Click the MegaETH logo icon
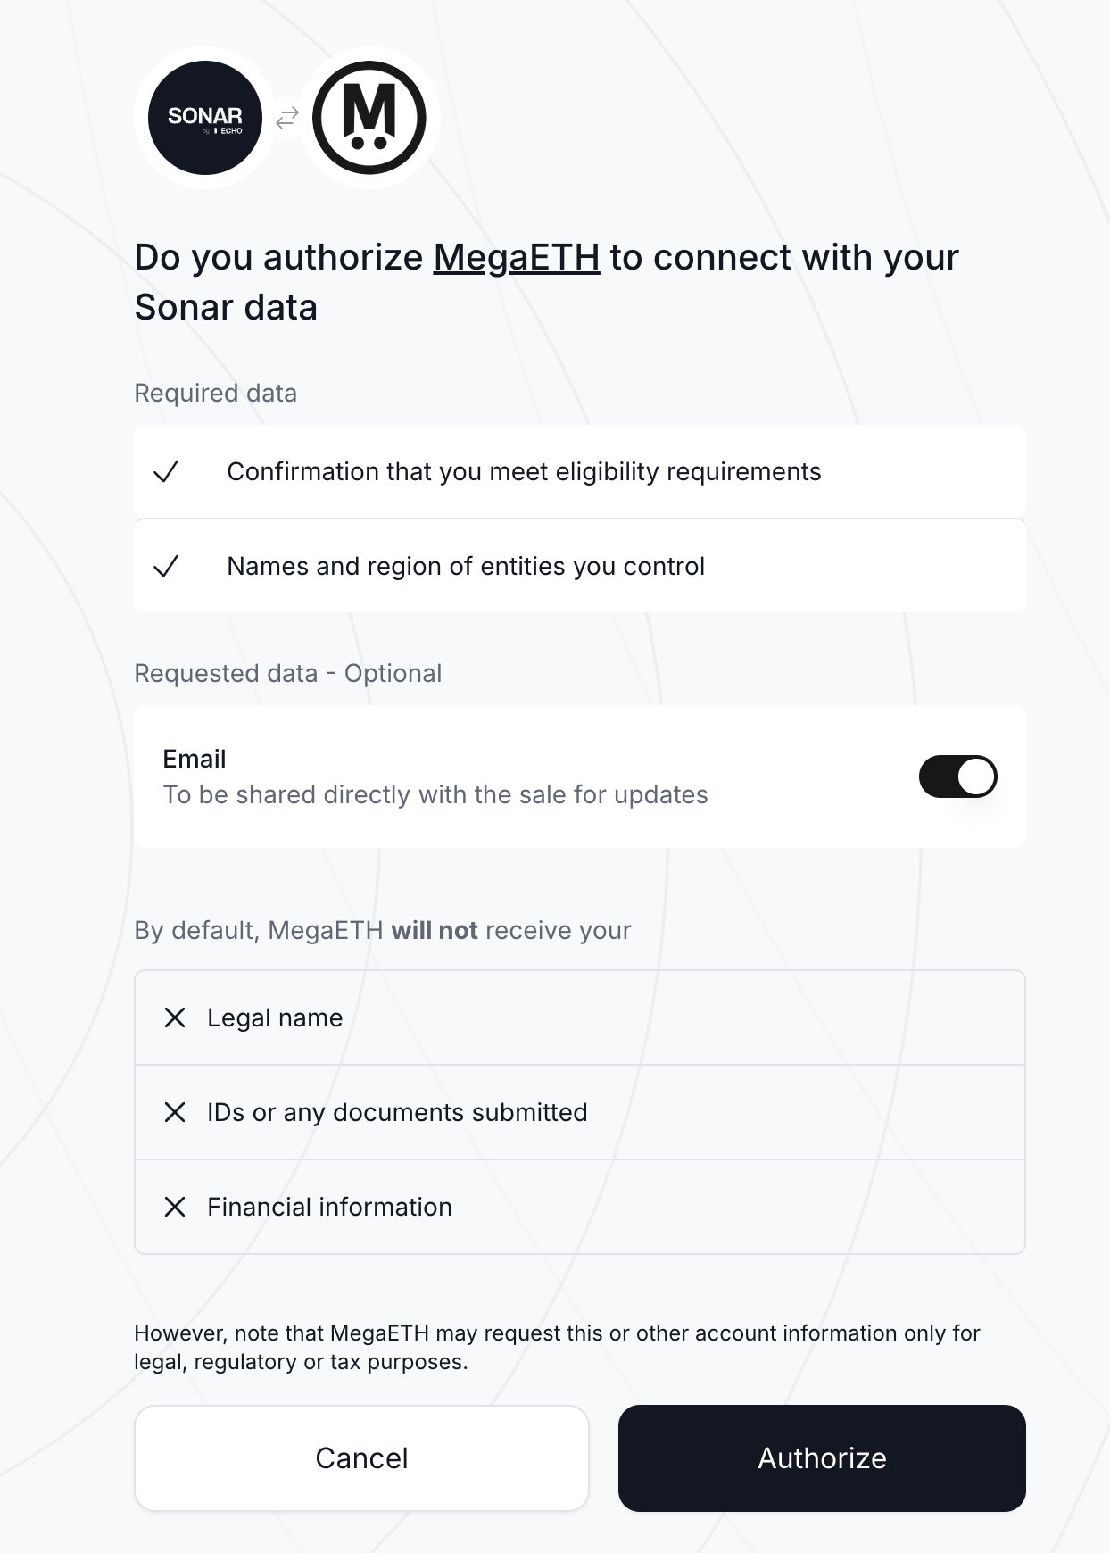Screen dimensions: 1110x1553 369,118
